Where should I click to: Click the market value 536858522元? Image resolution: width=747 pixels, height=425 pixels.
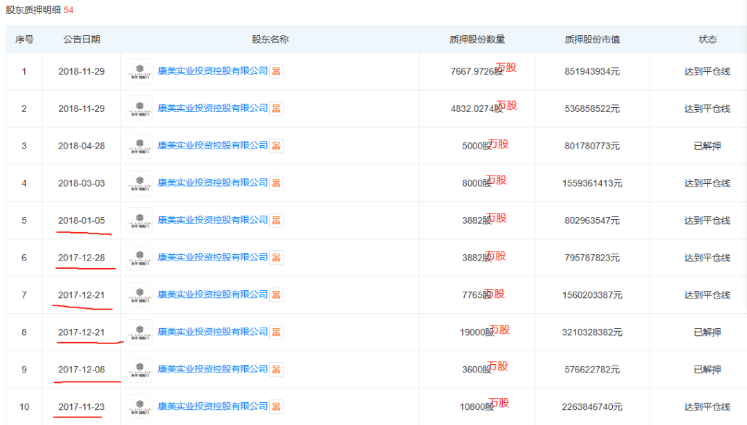click(592, 108)
